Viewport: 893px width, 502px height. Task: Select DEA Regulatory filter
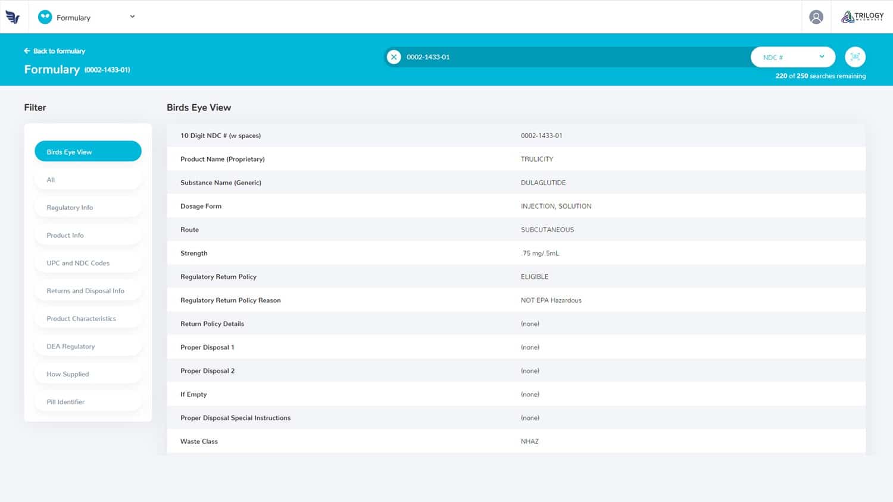point(88,346)
